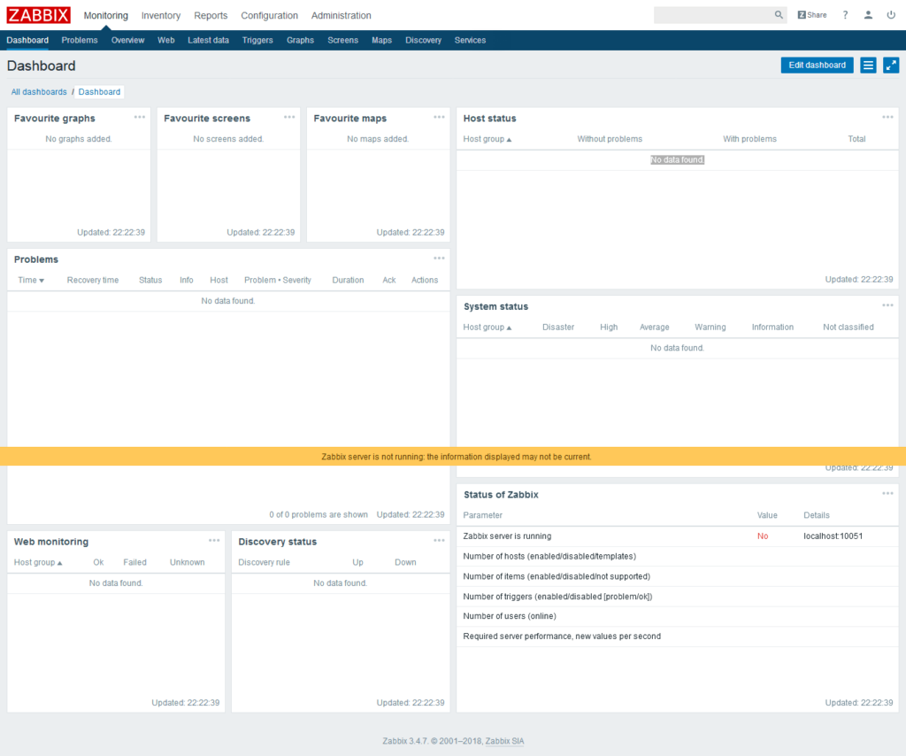Switch to the Latest data tab
The width and height of the screenshot is (906, 756).
[208, 40]
